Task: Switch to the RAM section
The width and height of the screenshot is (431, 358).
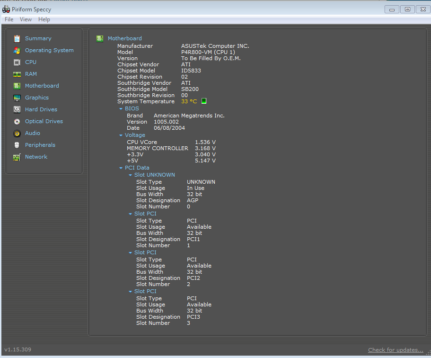Action: [x=31, y=74]
